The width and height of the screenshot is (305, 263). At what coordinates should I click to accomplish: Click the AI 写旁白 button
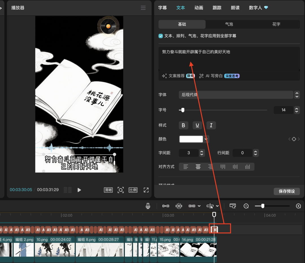tap(214, 76)
